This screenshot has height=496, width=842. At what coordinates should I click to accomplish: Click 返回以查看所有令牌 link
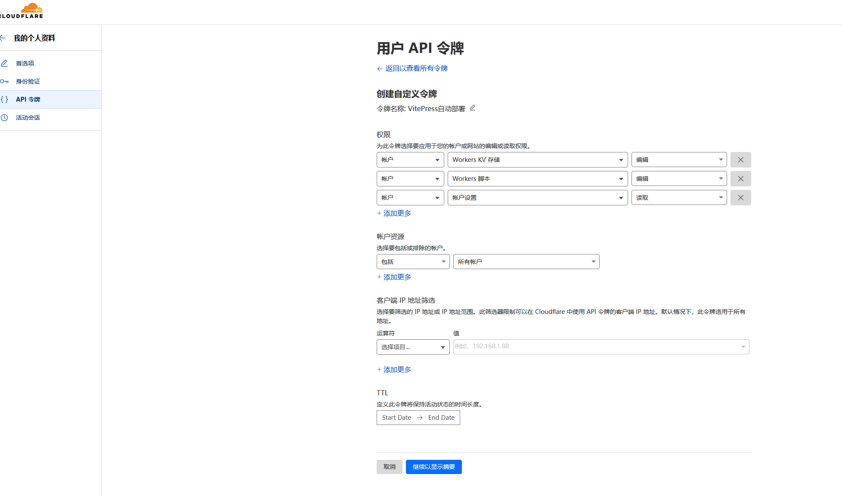[x=416, y=68]
